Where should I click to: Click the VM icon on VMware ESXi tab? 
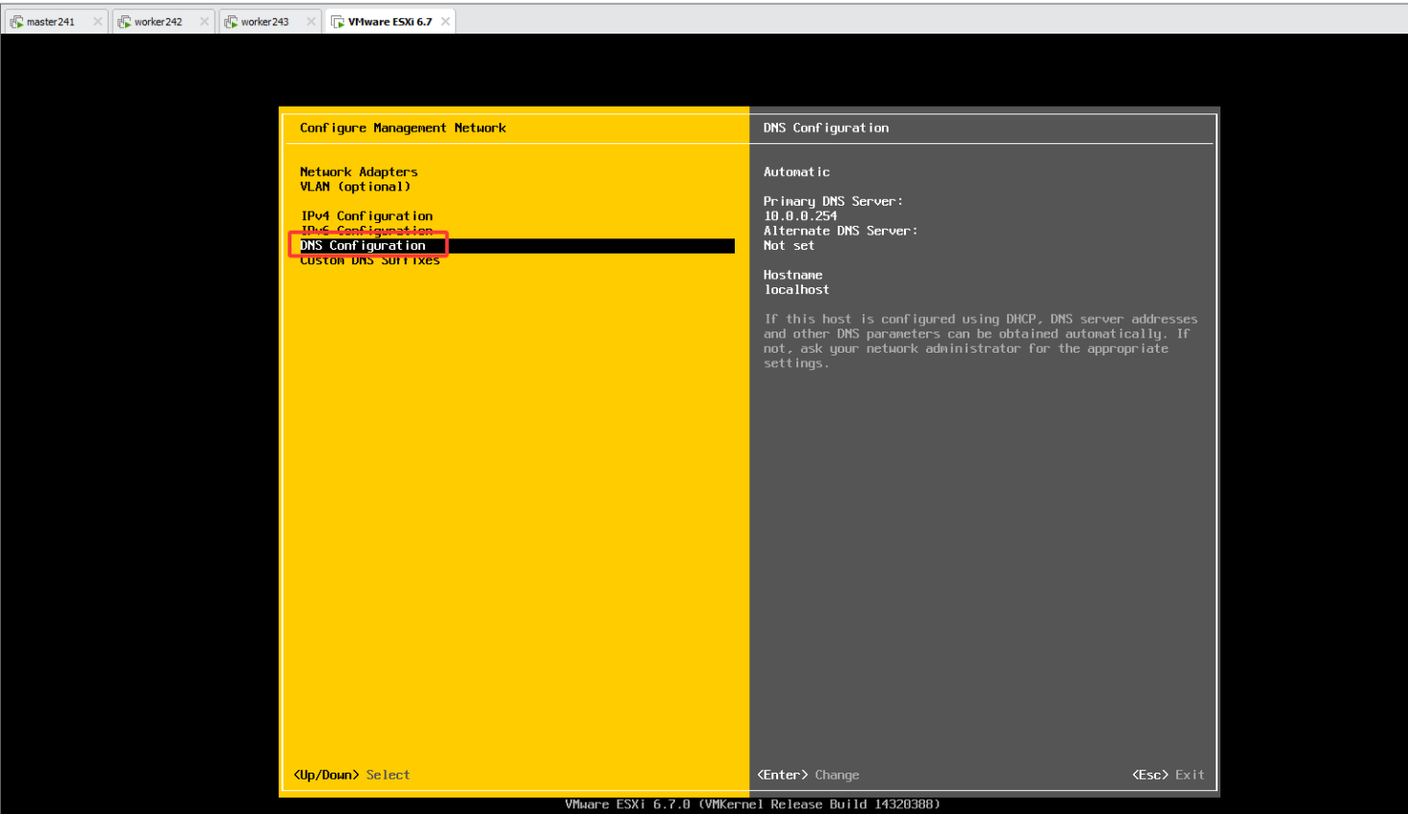[x=338, y=21]
